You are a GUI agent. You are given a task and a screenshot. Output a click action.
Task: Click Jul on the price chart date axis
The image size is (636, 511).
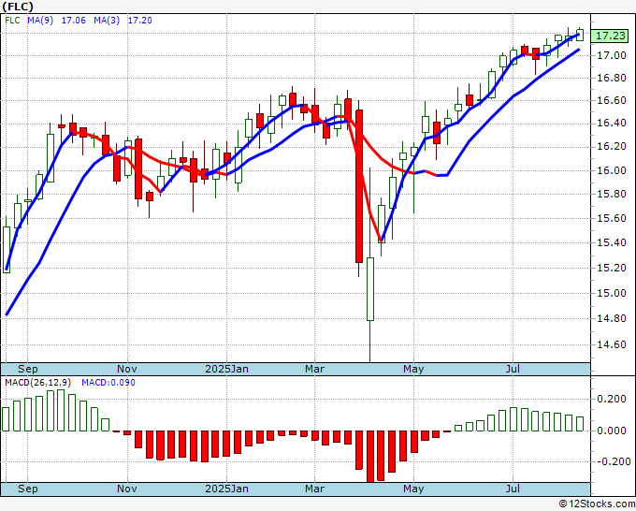tap(513, 369)
